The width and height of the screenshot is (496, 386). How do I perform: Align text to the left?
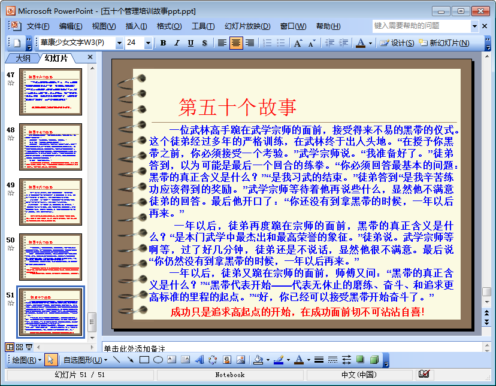point(222,43)
